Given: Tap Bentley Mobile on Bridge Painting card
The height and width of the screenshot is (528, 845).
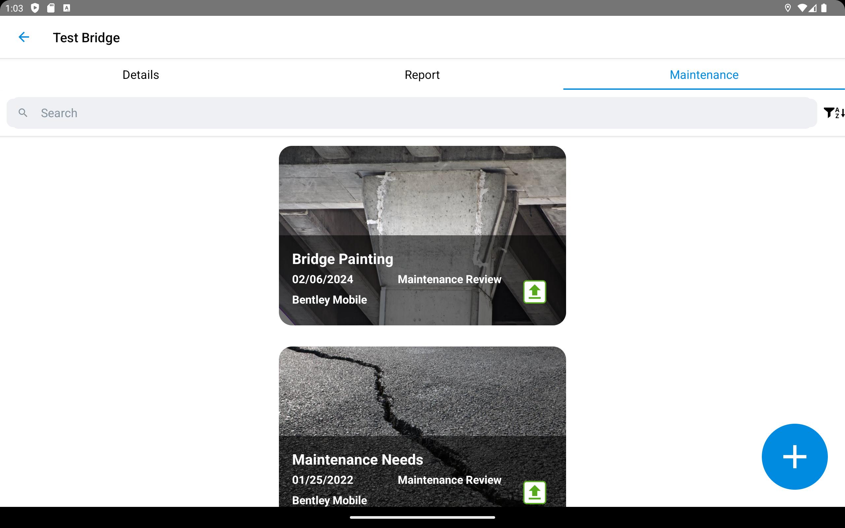Looking at the screenshot, I should click(x=329, y=300).
